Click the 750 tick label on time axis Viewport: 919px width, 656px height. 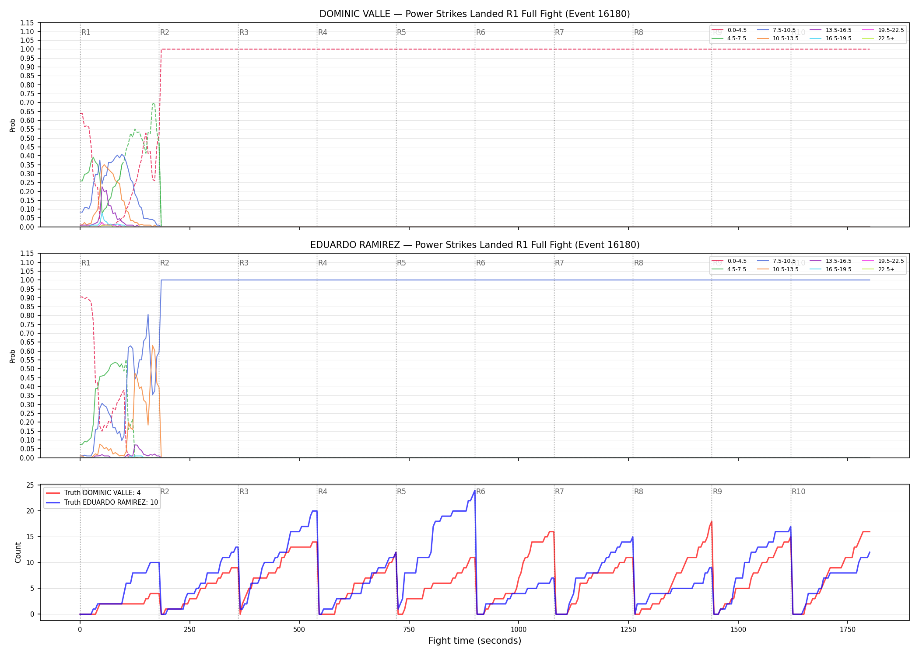click(x=409, y=630)
